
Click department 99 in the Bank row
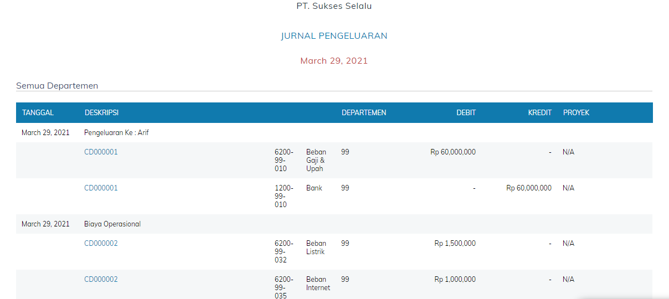(345, 188)
